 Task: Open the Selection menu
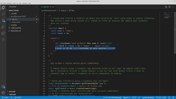click(9, 3)
